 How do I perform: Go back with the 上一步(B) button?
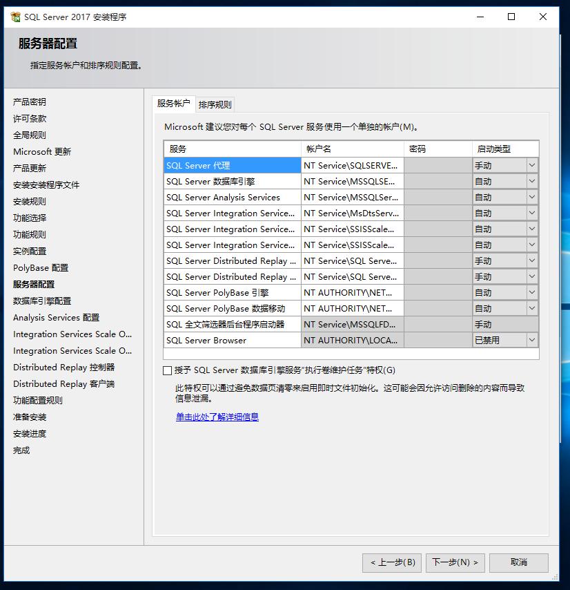click(x=392, y=562)
